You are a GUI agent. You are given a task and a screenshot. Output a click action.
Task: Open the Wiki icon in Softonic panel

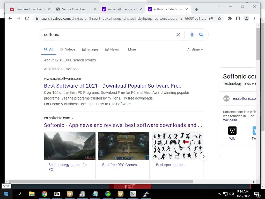[x=232, y=131]
